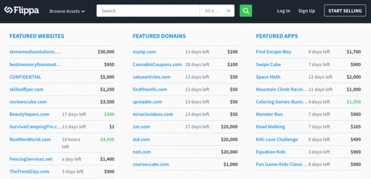Click the $30,000 price of stonemediasolutions
This screenshot has width=371, height=179.
pyautogui.click(x=106, y=52)
